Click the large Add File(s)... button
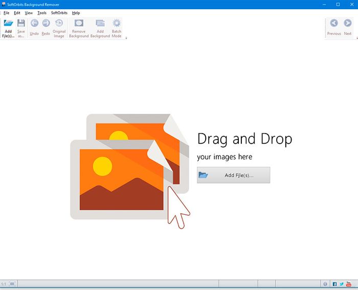 [x=233, y=175]
